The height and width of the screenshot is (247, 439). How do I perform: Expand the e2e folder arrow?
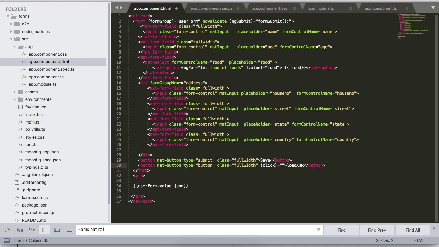pyautogui.click(x=11, y=24)
